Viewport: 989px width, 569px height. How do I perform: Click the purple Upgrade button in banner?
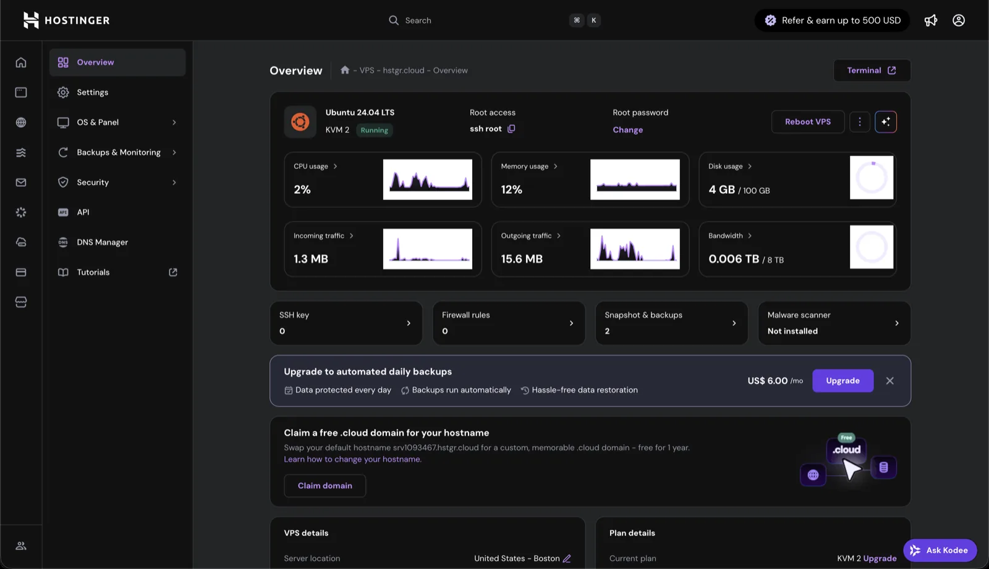pyautogui.click(x=843, y=381)
